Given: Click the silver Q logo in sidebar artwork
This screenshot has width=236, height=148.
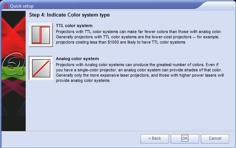Looking at the screenshot, I should pyautogui.click(x=13, y=63).
